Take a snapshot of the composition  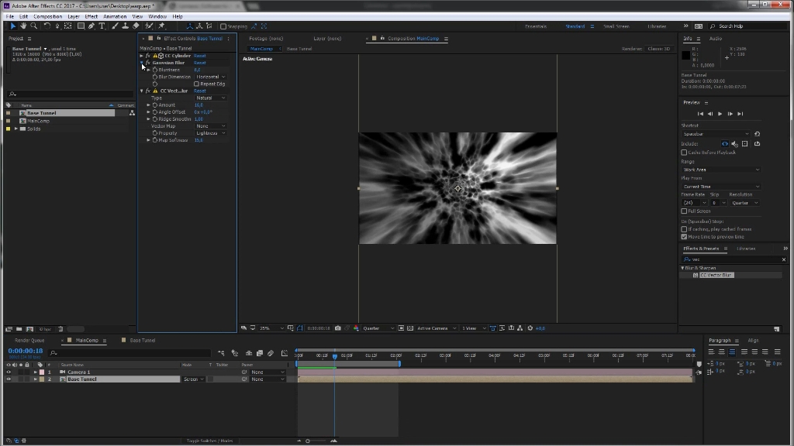tap(337, 328)
